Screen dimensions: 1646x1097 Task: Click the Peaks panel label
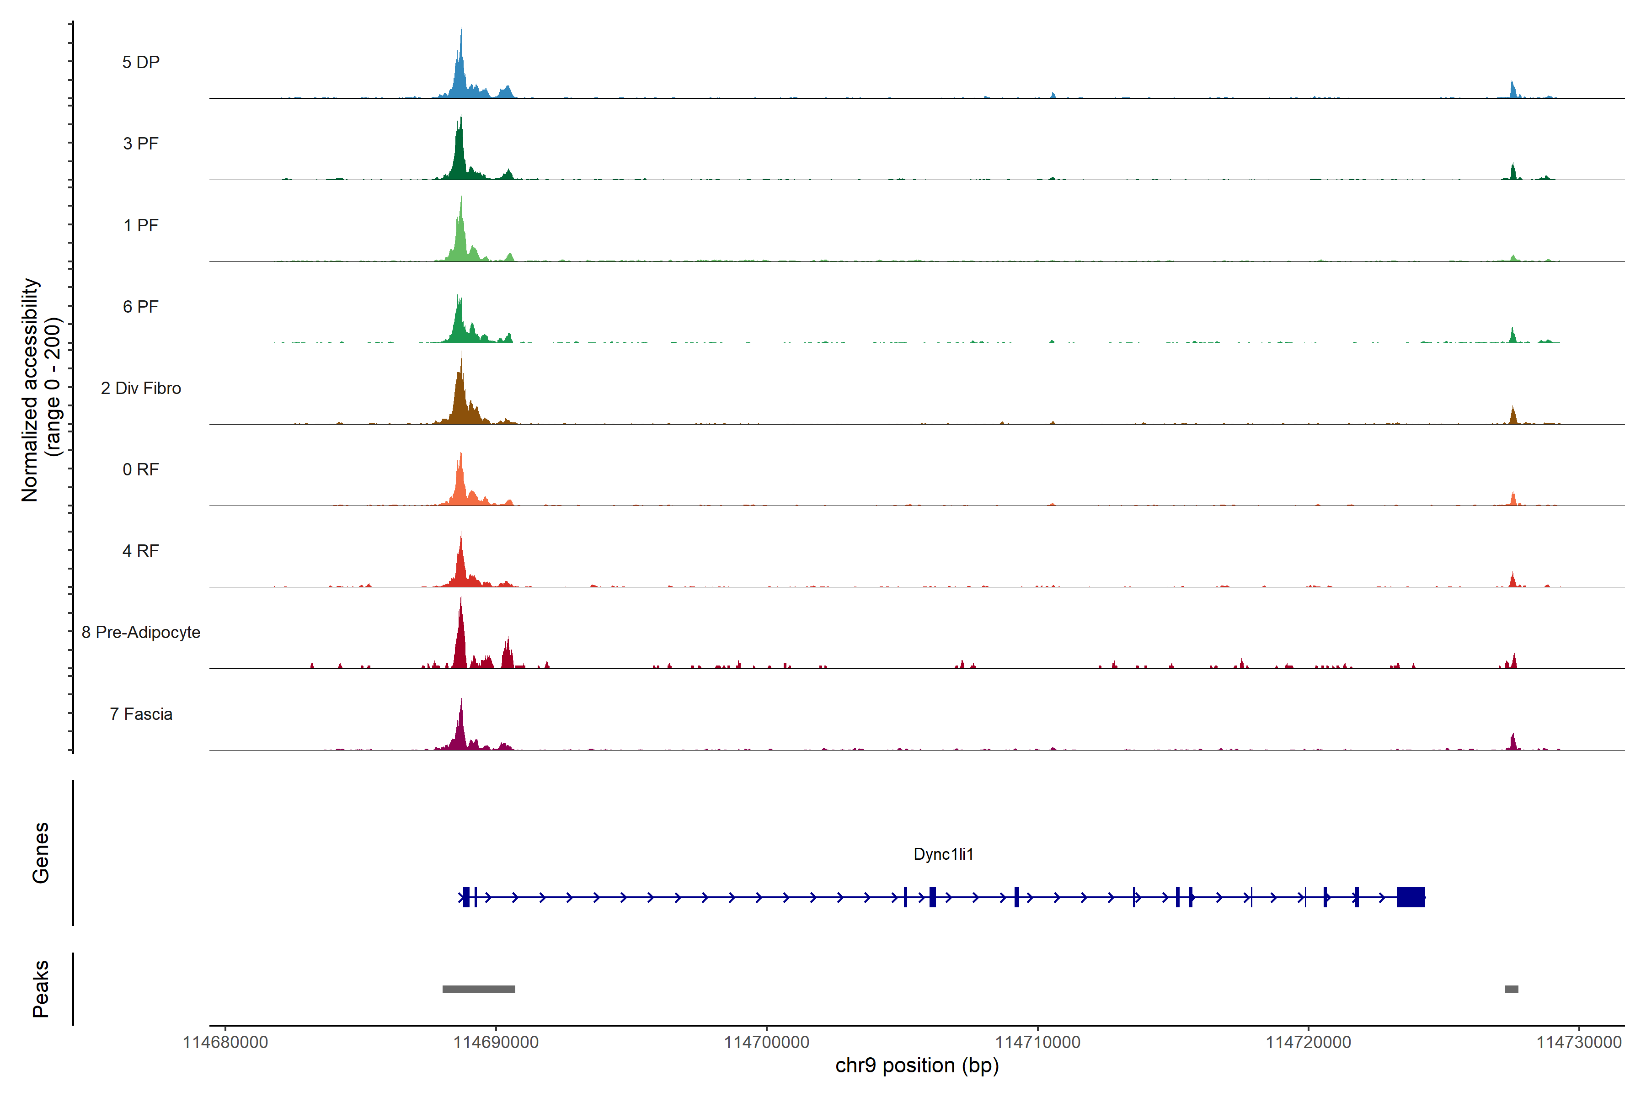click(x=41, y=989)
